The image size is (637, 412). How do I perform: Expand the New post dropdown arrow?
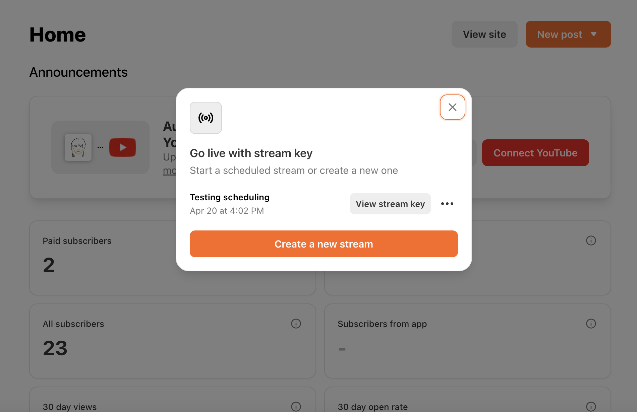594,34
